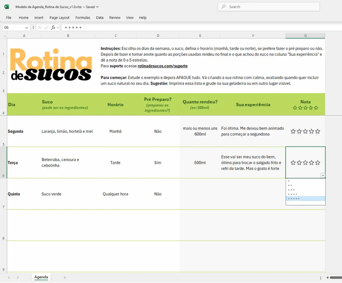Select column A header
Viewport: 342px width, 283px height.
point(24,36)
